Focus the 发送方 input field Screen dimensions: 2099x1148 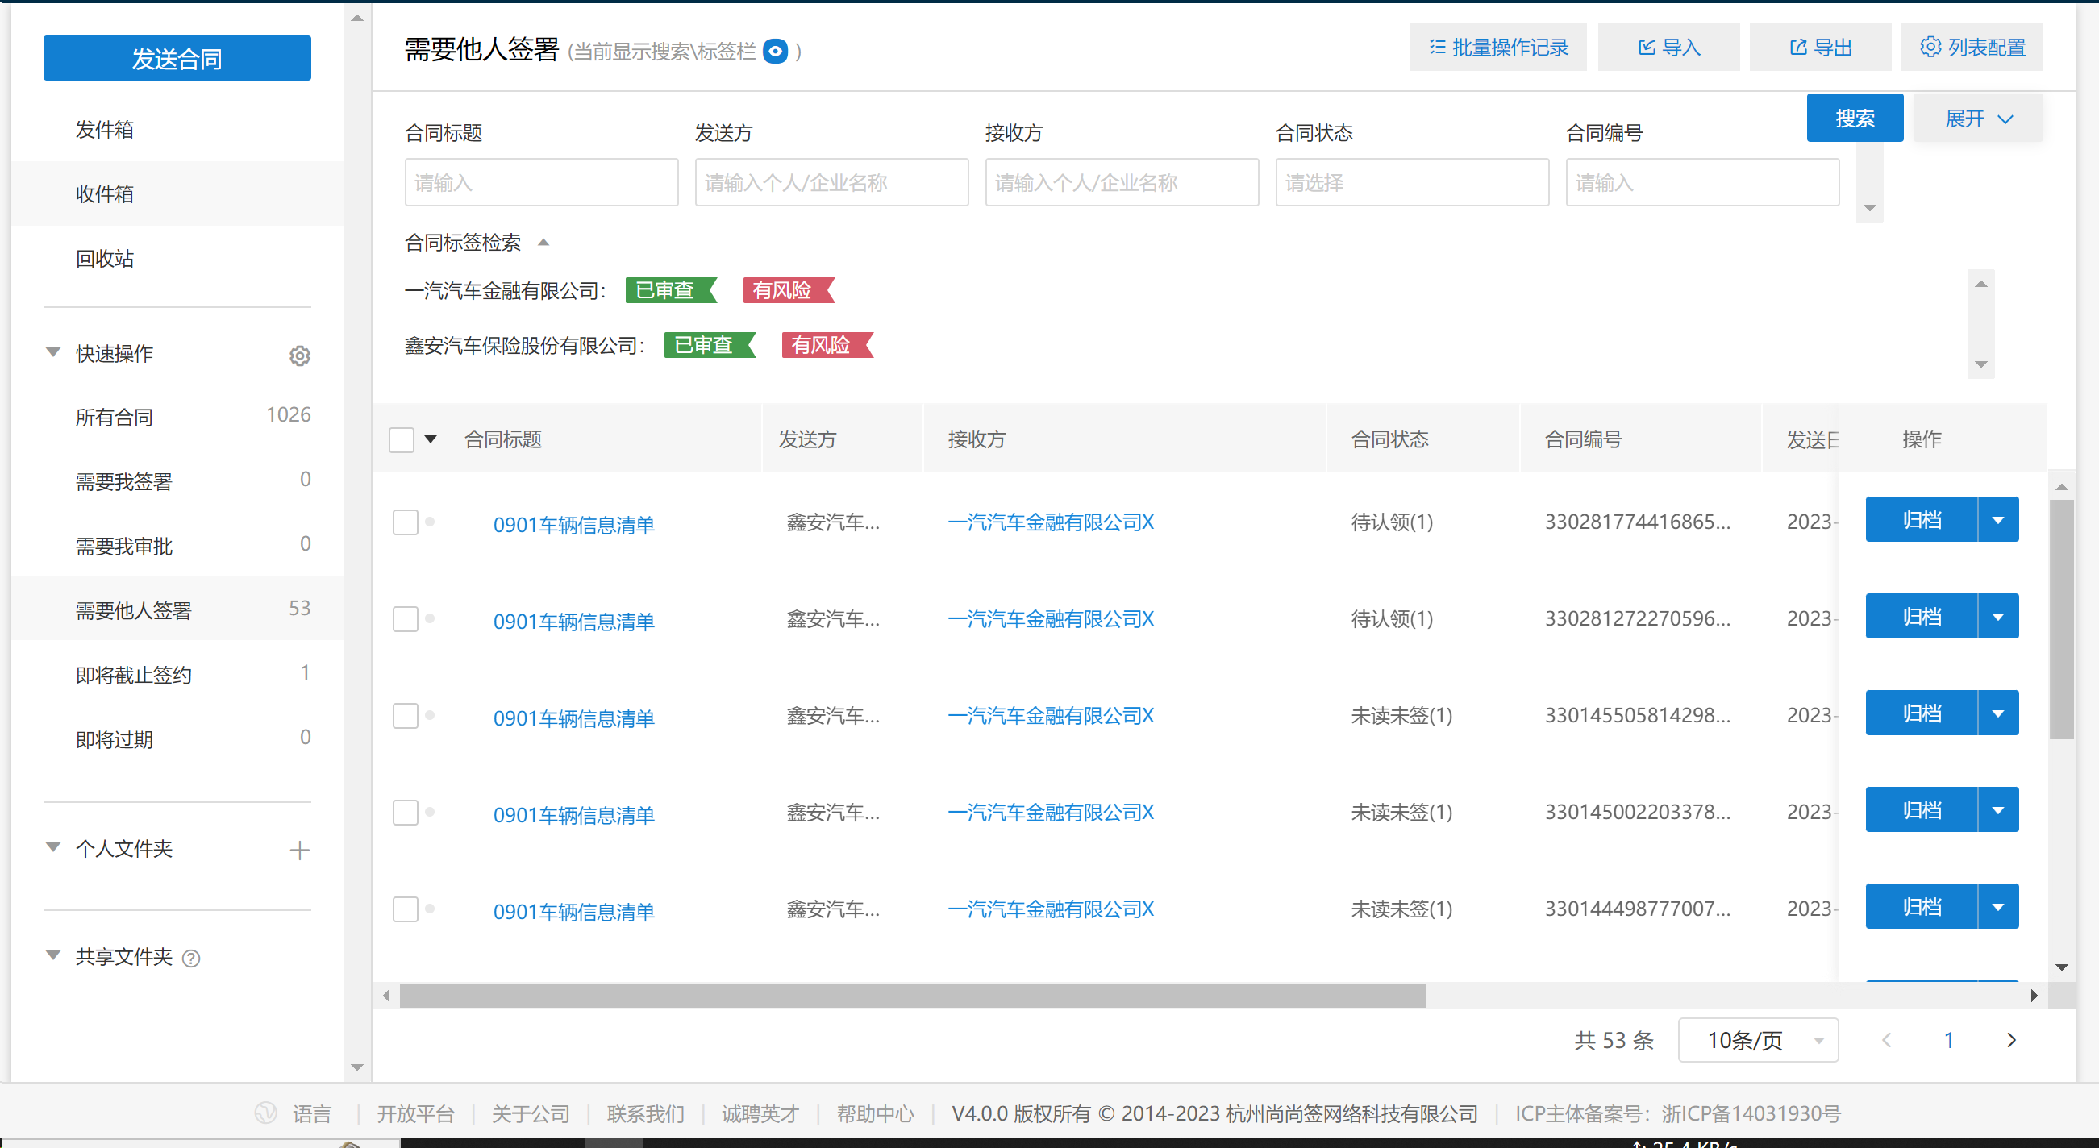(831, 182)
